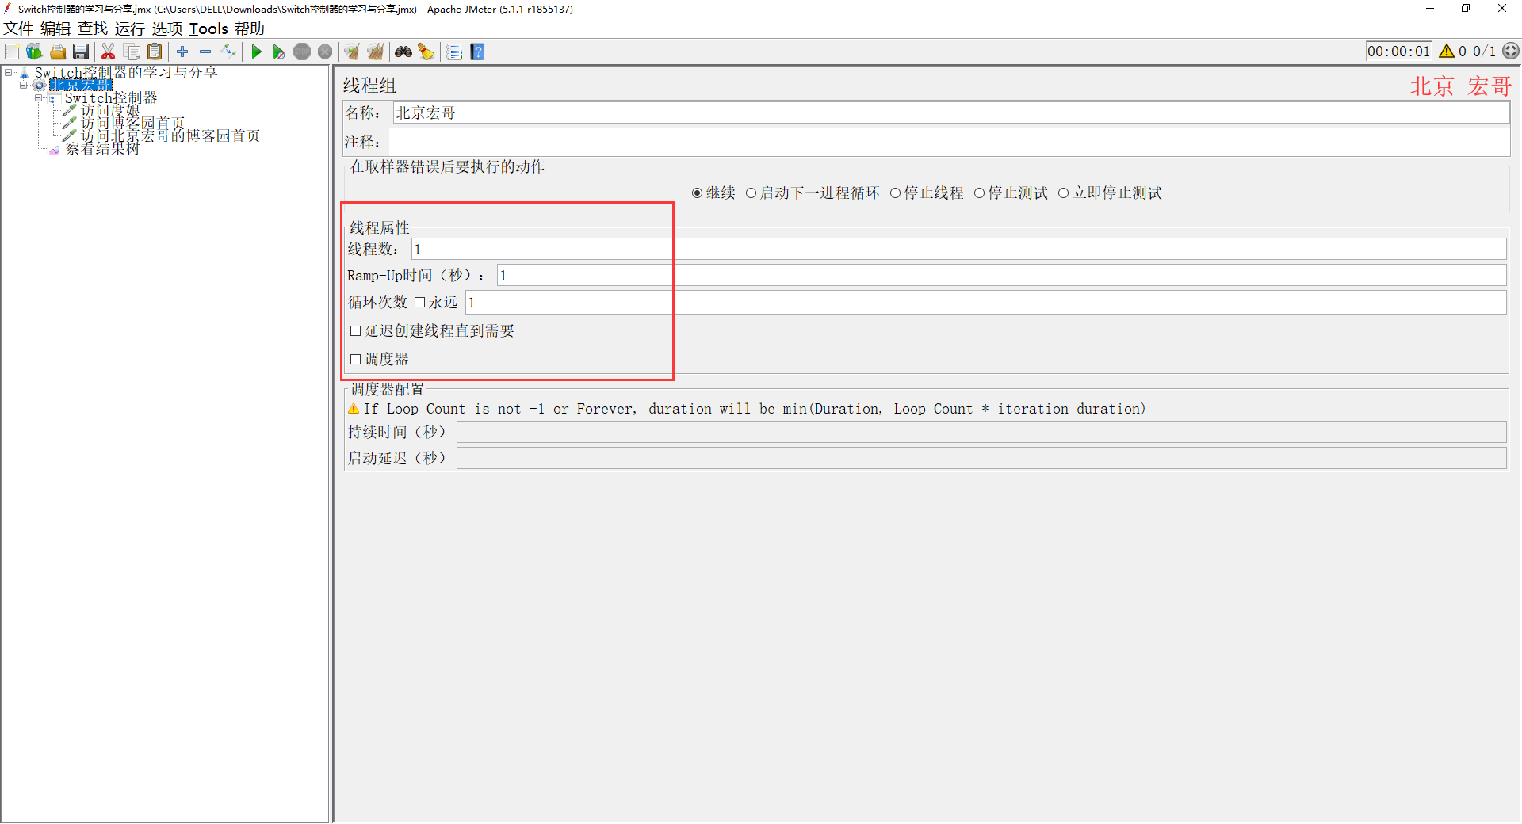Click the 循环次数 count field
1522x824 pixels.
[x=986, y=303]
